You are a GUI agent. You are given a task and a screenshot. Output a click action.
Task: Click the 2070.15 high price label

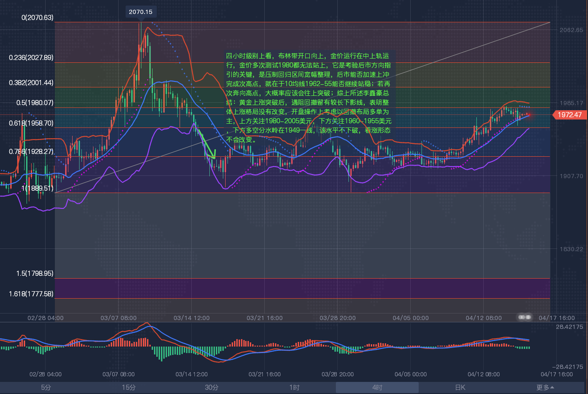point(140,12)
